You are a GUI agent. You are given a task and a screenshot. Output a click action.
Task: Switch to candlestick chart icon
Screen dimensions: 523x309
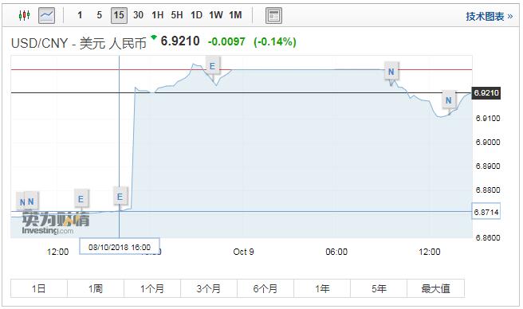click(x=25, y=15)
